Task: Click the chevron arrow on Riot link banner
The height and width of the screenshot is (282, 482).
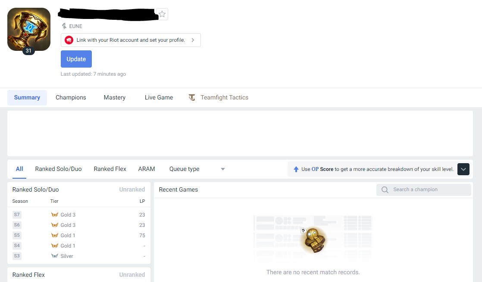Action: coord(193,40)
